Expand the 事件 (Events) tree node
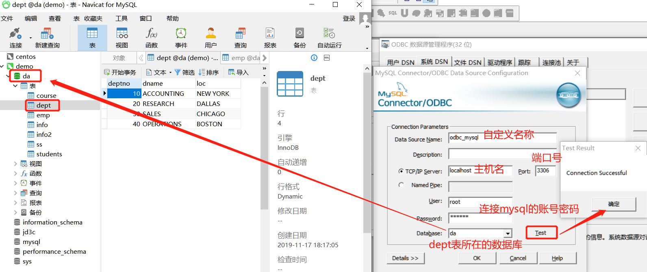Screen dimensions: 647x272 pyautogui.click(x=15, y=183)
